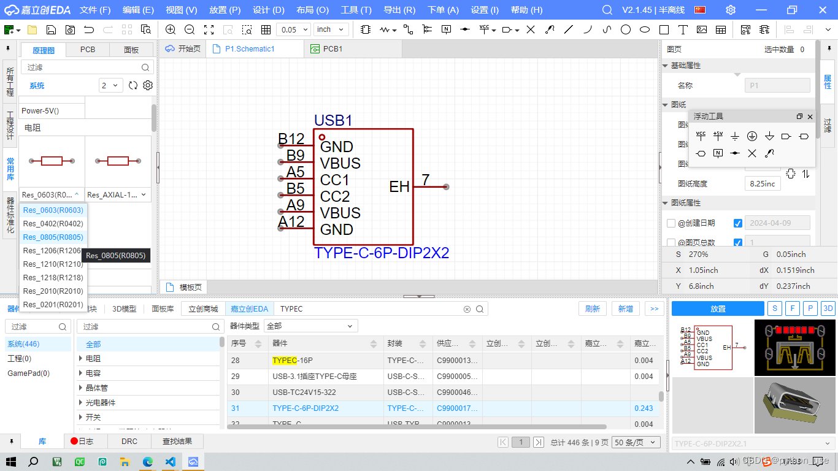This screenshot has width=838, height=471.
Task: Click the vertical scrollbar of the common library panel
Action: click(x=154, y=117)
